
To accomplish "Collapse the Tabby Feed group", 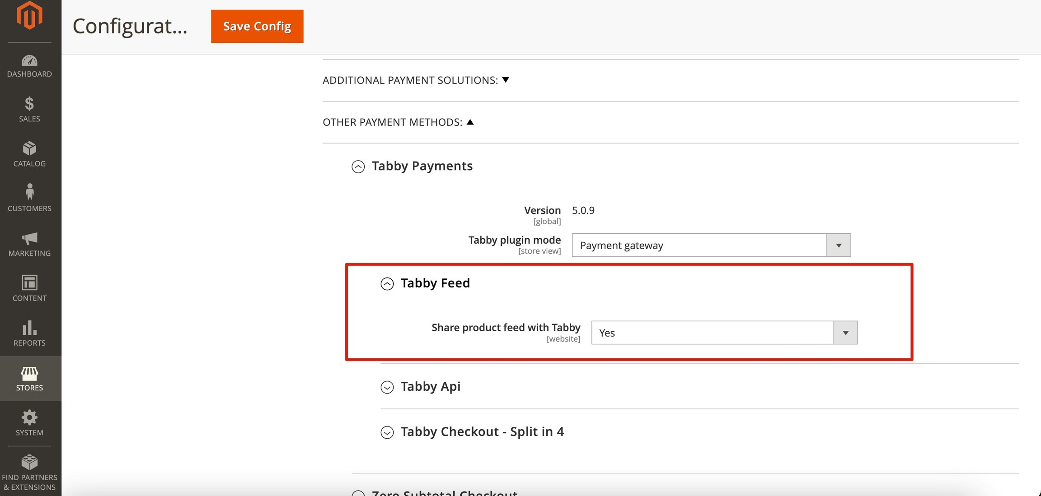I will tap(425, 283).
